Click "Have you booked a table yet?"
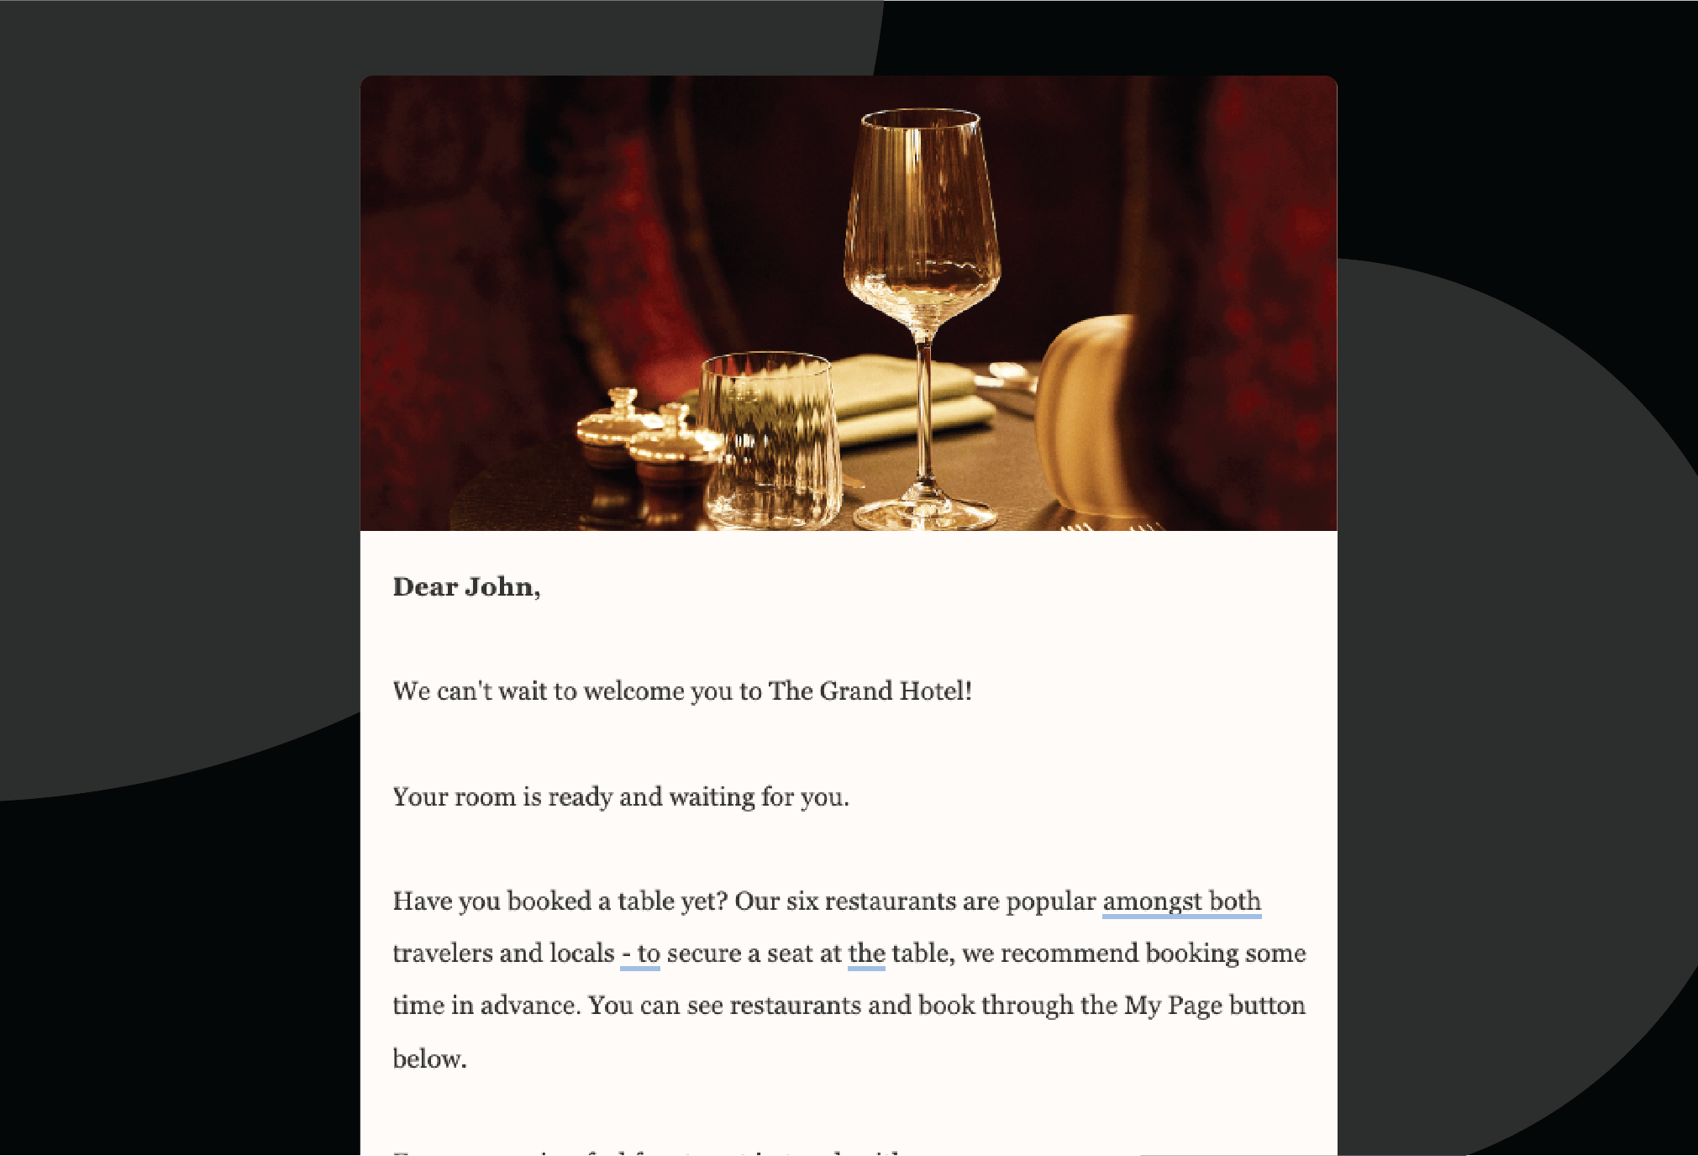Image resolution: width=1698 pixels, height=1156 pixels. (560, 901)
